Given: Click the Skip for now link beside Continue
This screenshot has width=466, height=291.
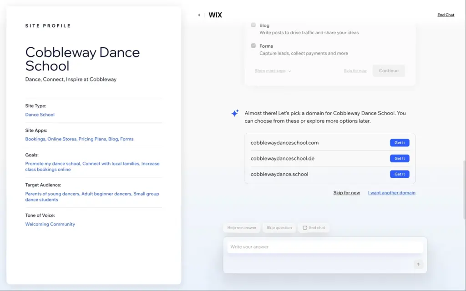Looking at the screenshot, I should point(355,70).
